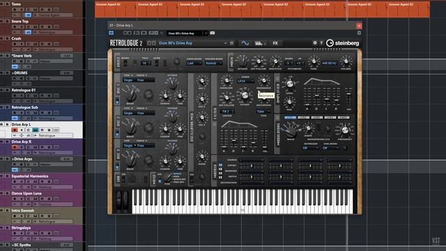
Task: Adjust the Main Octave knob
Action: click(243, 61)
